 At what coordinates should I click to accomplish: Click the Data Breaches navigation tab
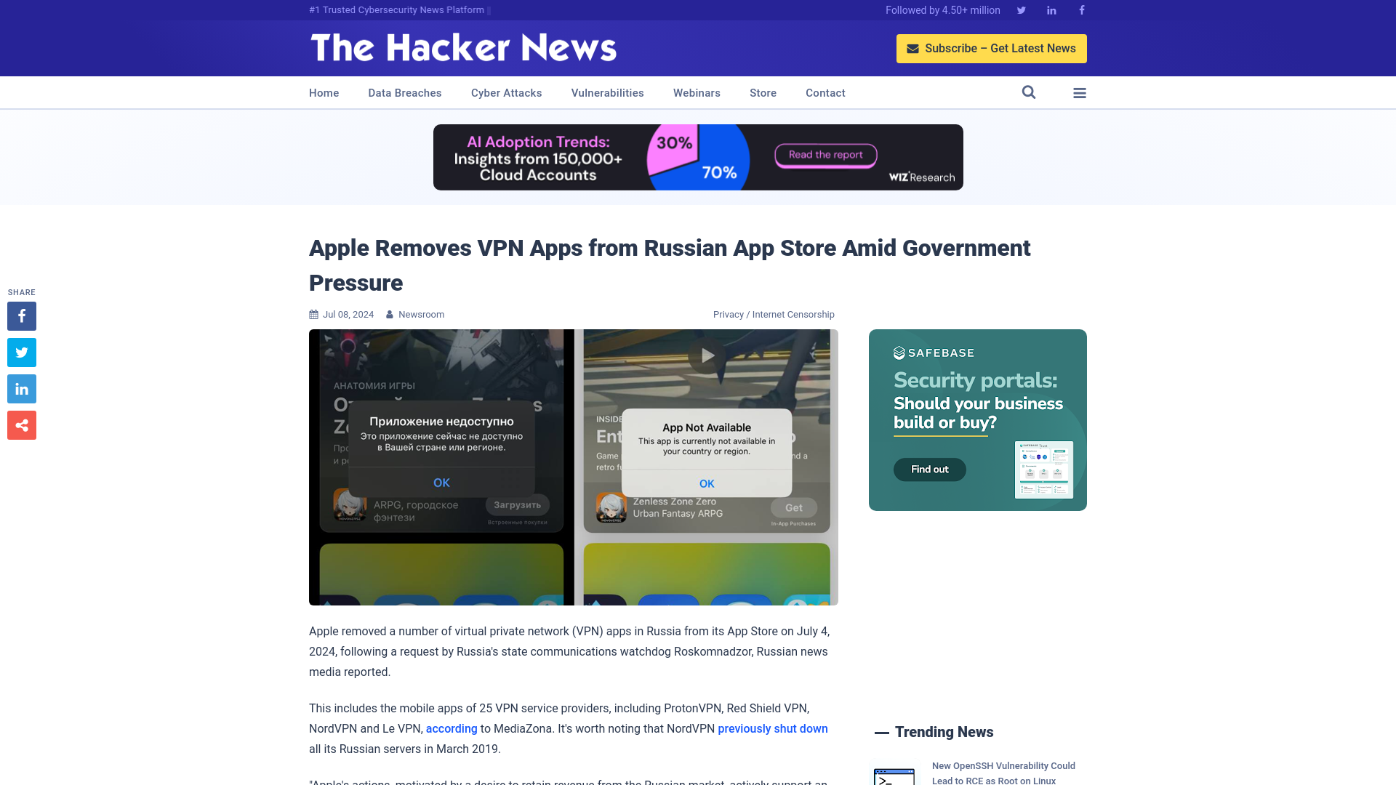tap(404, 93)
